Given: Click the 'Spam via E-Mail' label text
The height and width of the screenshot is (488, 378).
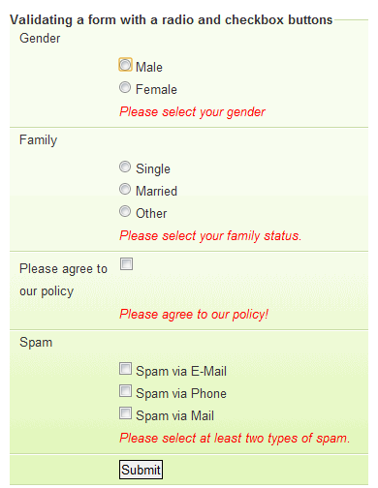Looking at the screenshot, I should [181, 371].
